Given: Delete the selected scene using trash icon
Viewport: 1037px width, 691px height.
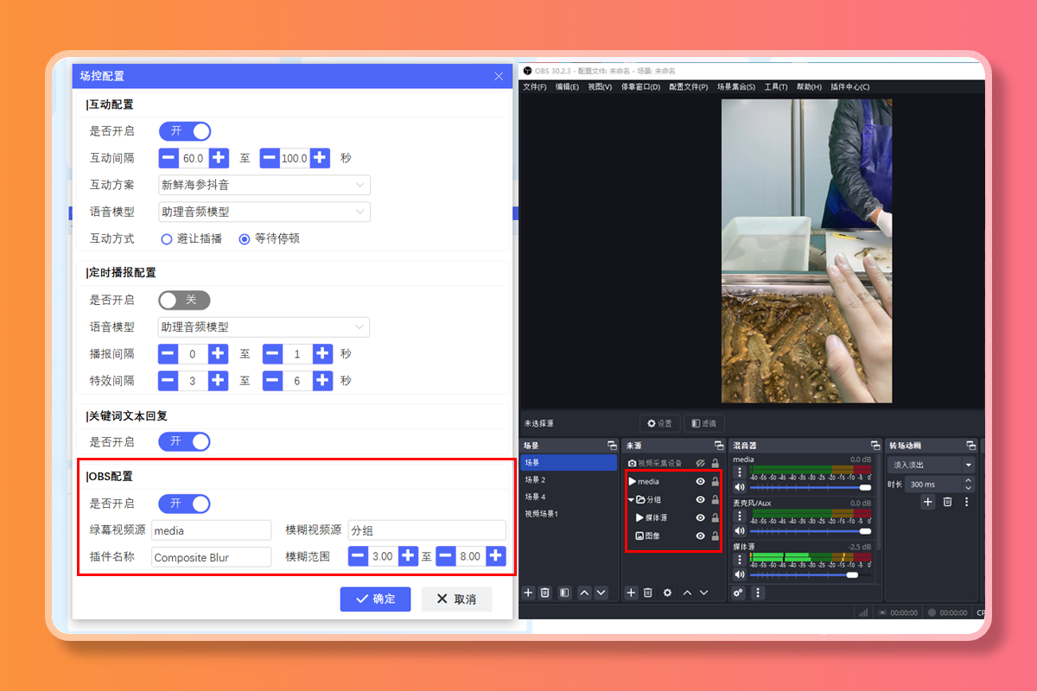Looking at the screenshot, I should (x=545, y=593).
